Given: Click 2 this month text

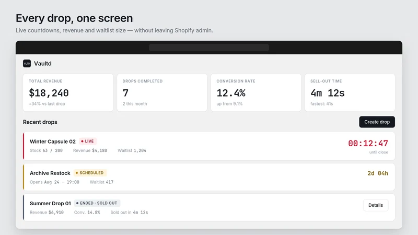Looking at the screenshot, I should 135,103.
